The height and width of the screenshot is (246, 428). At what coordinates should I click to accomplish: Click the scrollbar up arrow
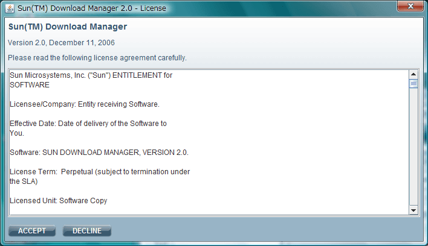(x=413, y=75)
